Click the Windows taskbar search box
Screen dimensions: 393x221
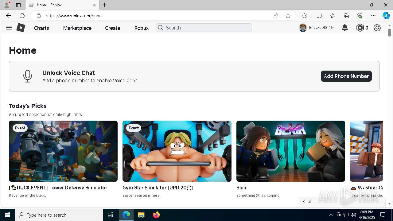(59, 215)
